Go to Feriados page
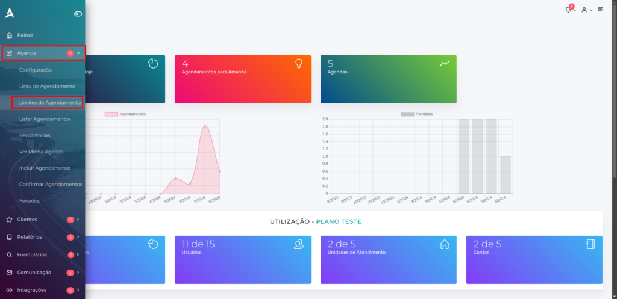This screenshot has width=617, height=299. [x=29, y=201]
